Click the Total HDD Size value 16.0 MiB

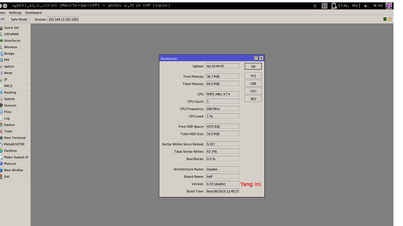coord(223,134)
